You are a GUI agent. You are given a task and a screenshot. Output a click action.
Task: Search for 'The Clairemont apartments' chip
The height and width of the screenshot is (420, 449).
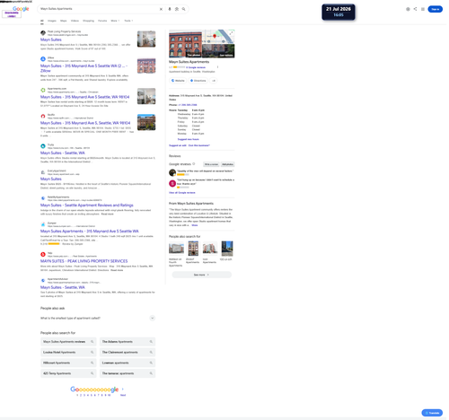point(128,353)
